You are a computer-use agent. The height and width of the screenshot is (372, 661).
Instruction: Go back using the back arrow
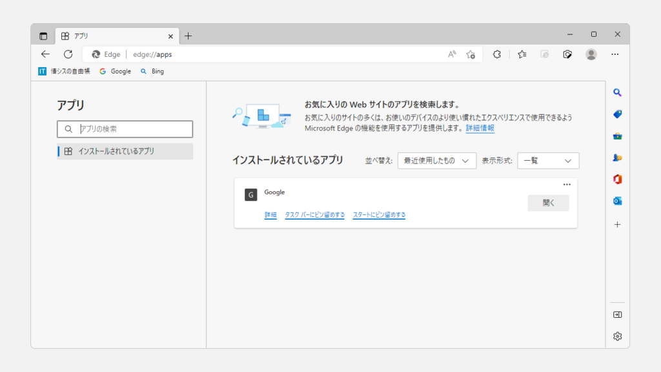pyautogui.click(x=45, y=54)
